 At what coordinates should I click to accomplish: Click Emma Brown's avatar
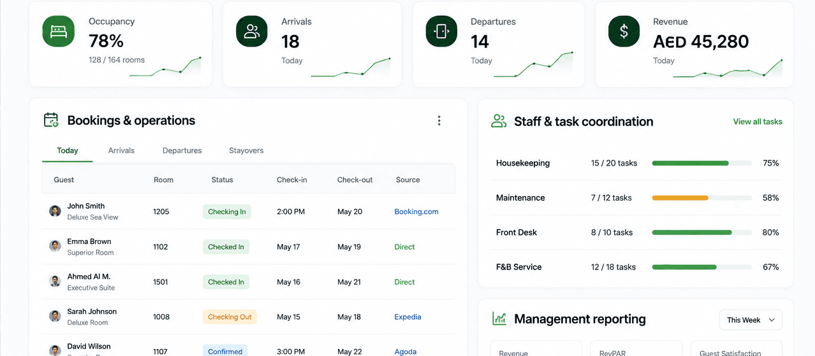coord(55,246)
